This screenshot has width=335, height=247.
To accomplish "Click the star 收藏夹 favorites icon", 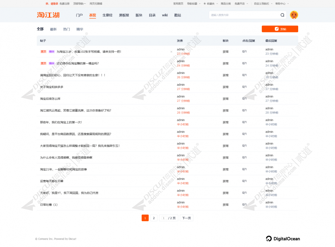I will coord(205,4).
